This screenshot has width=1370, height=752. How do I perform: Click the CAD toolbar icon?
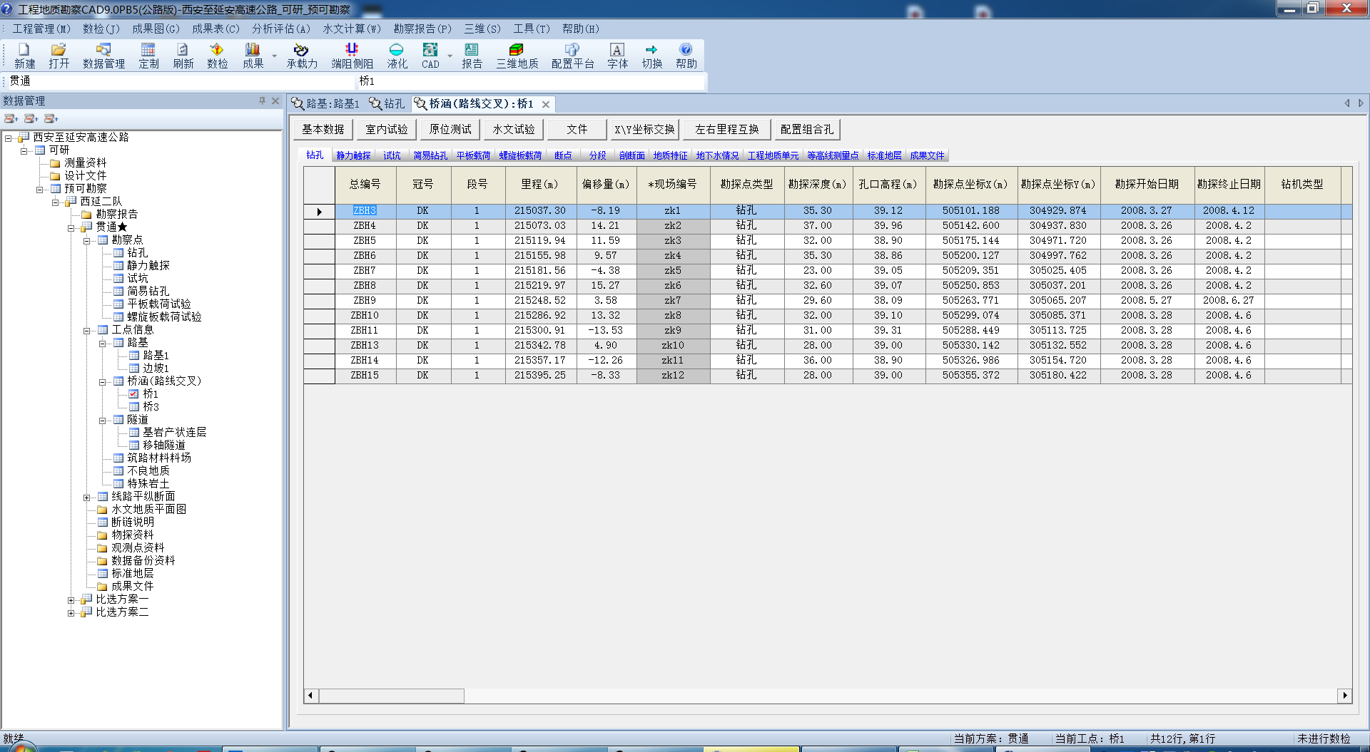pyautogui.click(x=430, y=56)
